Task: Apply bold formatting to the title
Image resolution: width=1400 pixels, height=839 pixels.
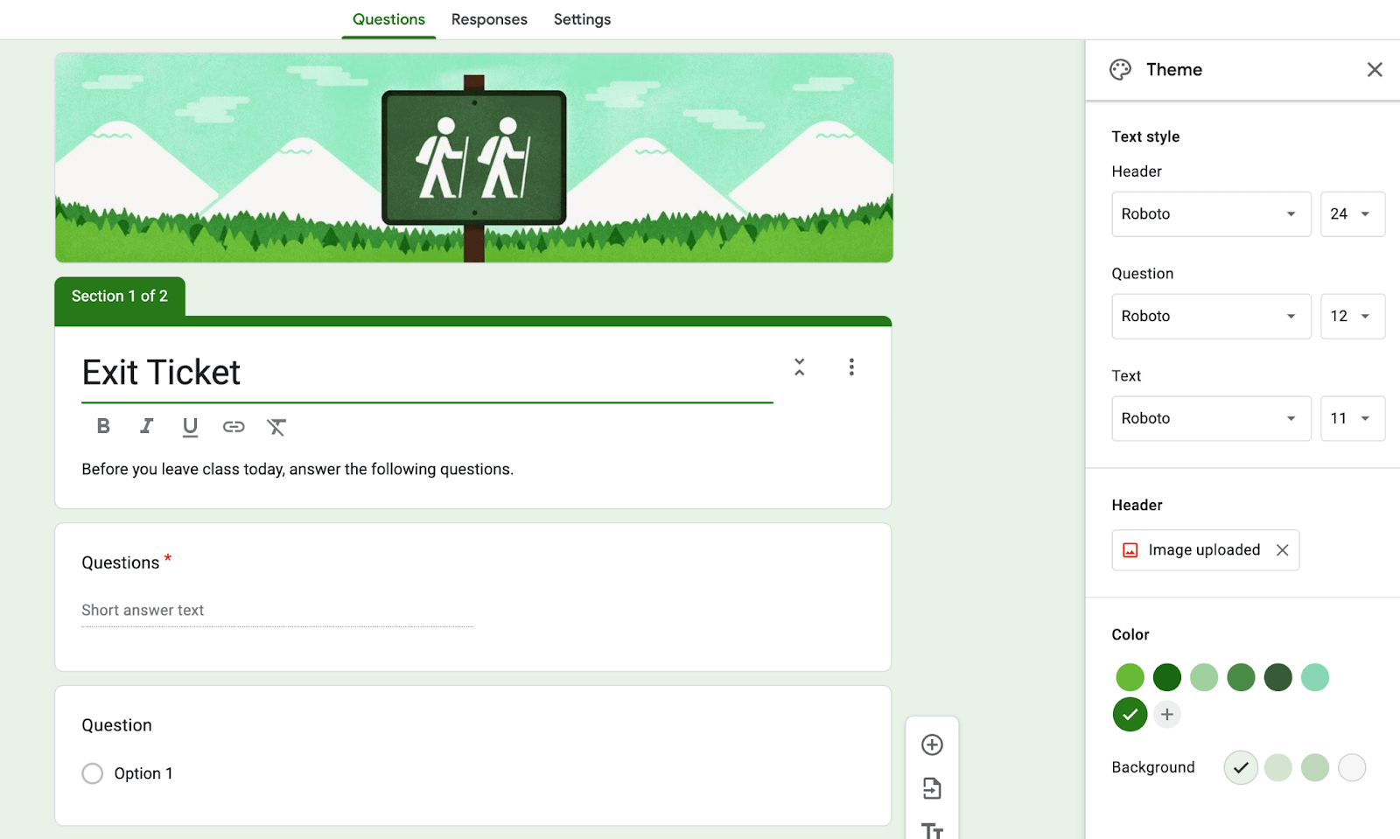Action: tap(103, 426)
